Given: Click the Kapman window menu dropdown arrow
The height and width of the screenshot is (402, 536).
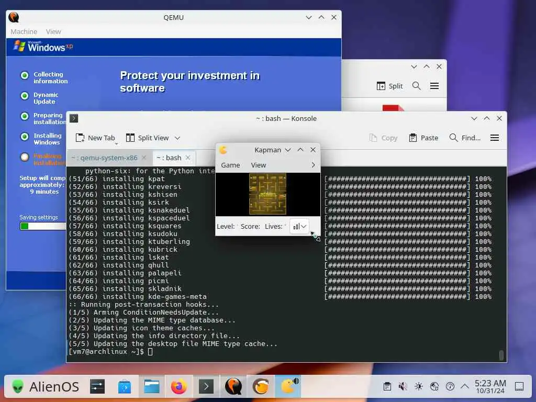Looking at the screenshot, I should [x=288, y=150].
